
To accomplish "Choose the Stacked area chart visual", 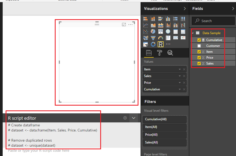I will (x=161, y=25).
